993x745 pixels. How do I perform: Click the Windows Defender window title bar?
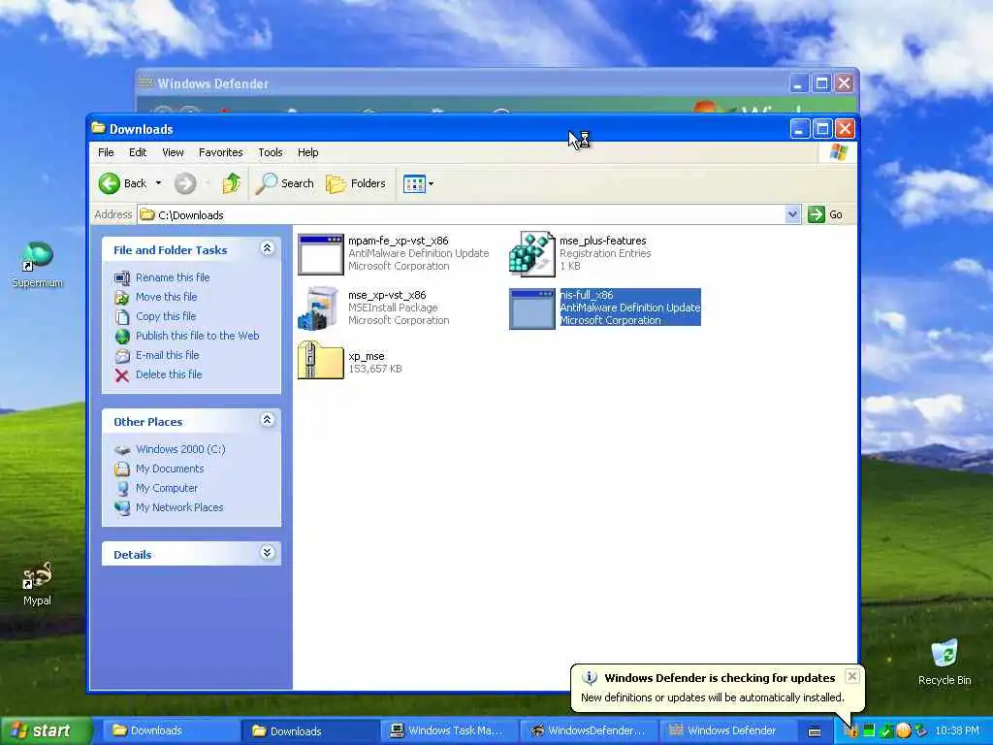point(463,83)
